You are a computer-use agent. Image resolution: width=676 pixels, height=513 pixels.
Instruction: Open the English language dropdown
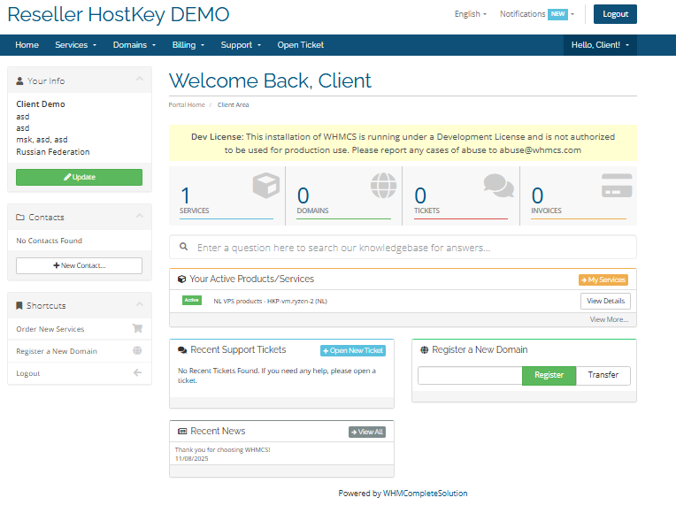pyautogui.click(x=470, y=14)
